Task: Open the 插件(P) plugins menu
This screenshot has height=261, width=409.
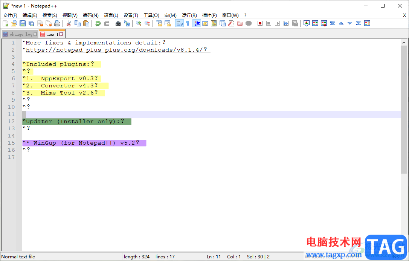Action: click(x=209, y=15)
